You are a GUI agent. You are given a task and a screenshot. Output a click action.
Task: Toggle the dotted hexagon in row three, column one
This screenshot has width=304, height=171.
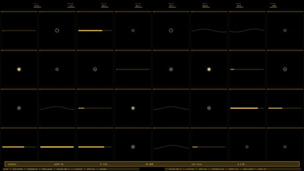(19, 108)
